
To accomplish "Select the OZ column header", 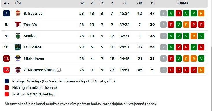I will click(x=82, y=3).
